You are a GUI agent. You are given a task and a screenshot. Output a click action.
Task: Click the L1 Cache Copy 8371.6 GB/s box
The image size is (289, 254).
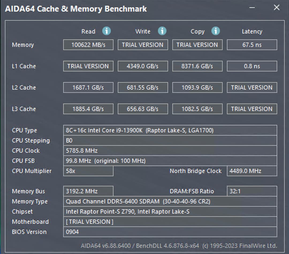(x=197, y=66)
